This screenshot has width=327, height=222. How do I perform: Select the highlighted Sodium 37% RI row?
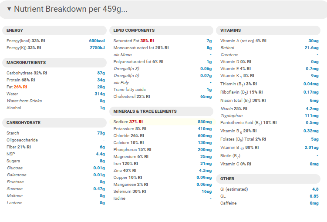(x=162, y=122)
